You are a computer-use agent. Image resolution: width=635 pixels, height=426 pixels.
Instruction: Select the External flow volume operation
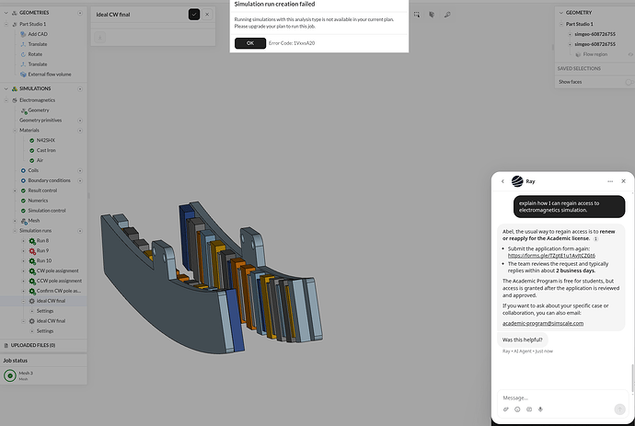click(50, 75)
